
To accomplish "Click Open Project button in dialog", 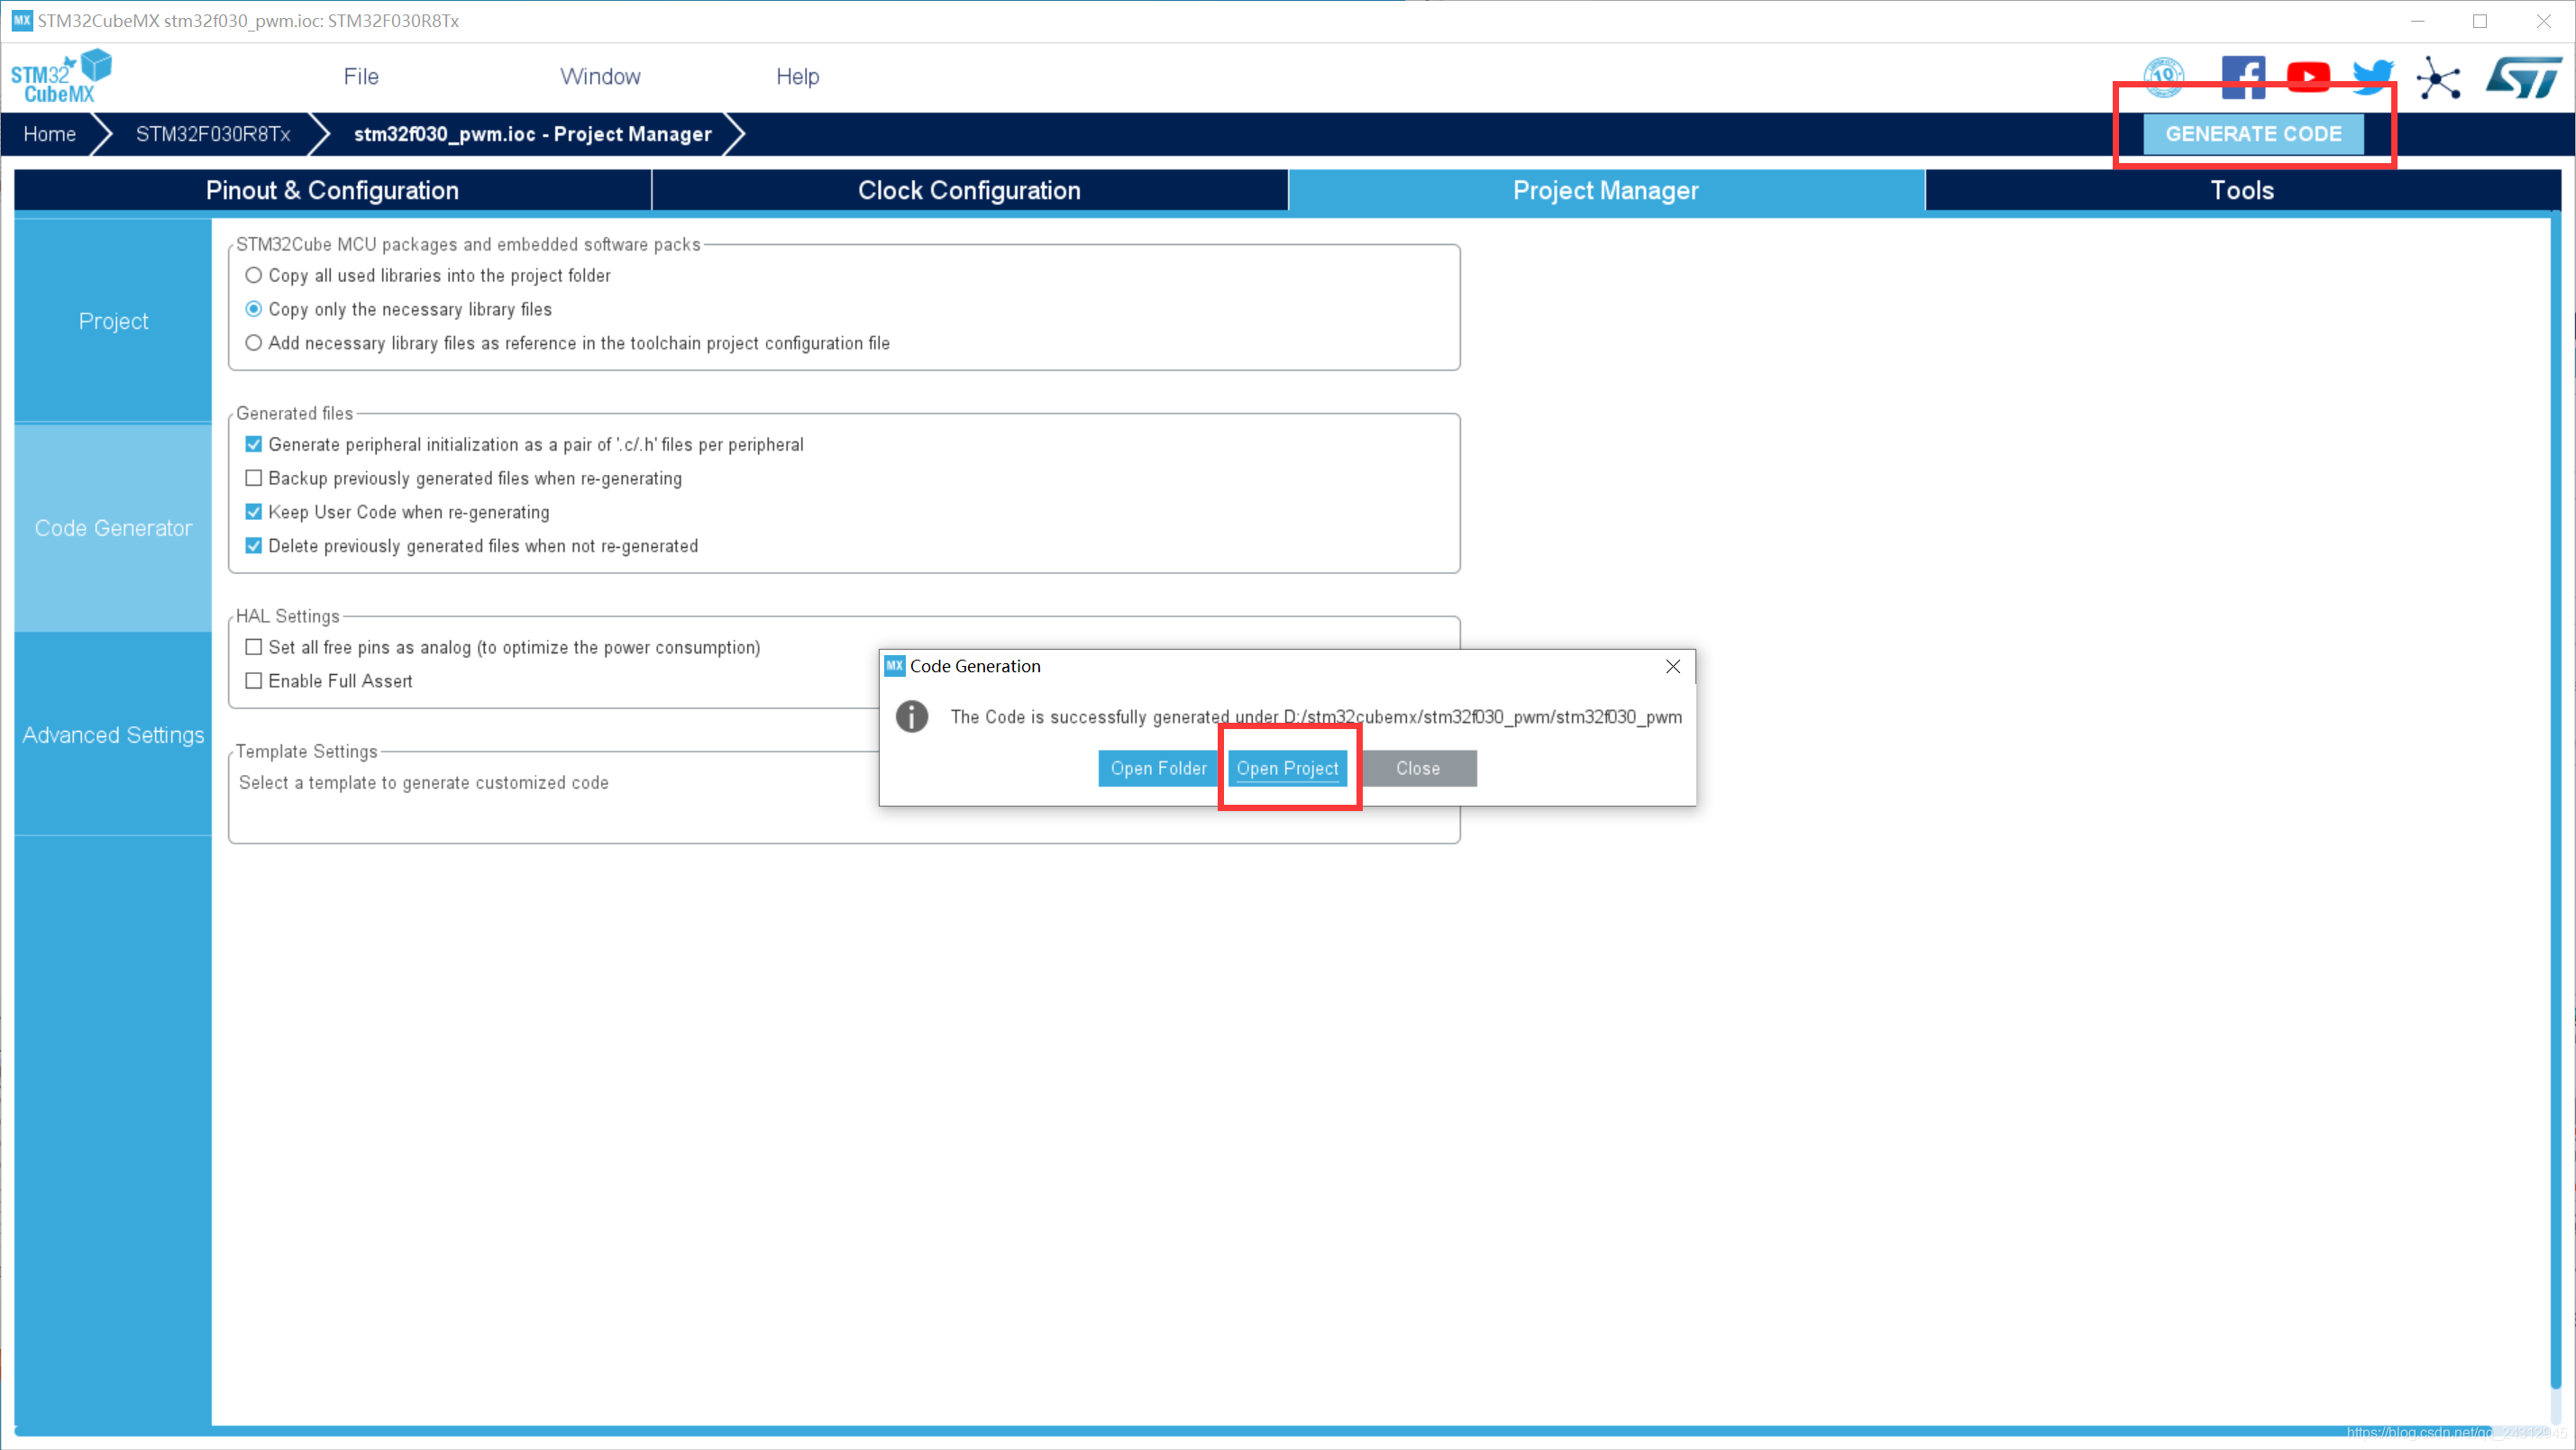I will tap(1288, 768).
